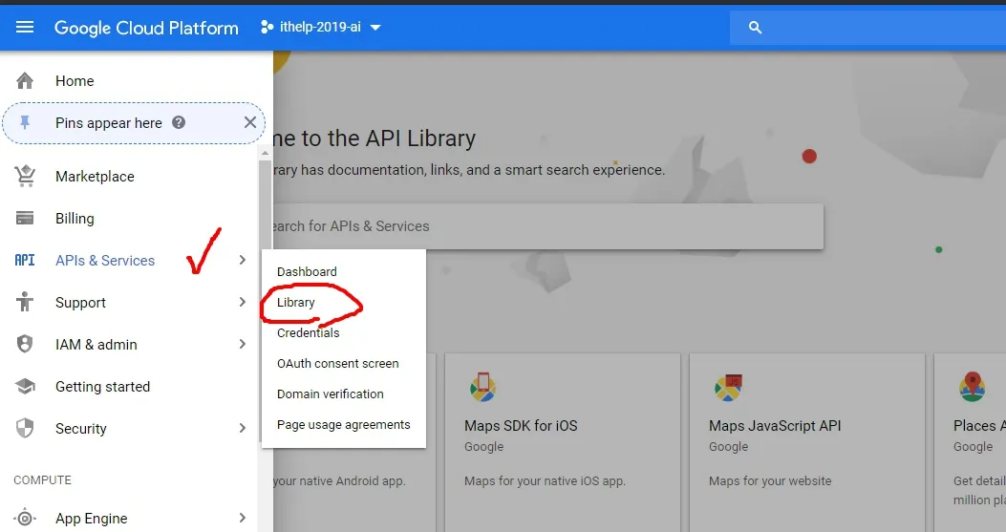This screenshot has height=532, width=1006.
Task: Open the Maps SDK for iOS card
Action: 563,442
